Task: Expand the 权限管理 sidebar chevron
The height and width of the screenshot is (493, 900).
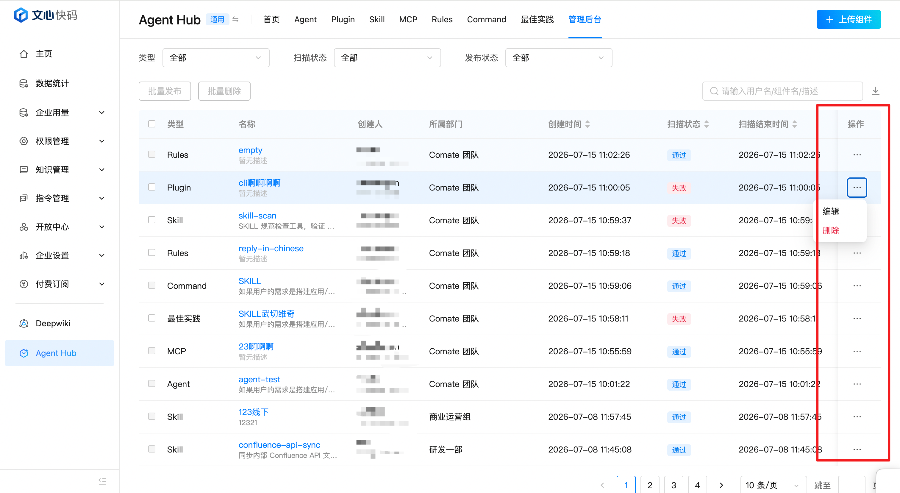Action: [102, 141]
